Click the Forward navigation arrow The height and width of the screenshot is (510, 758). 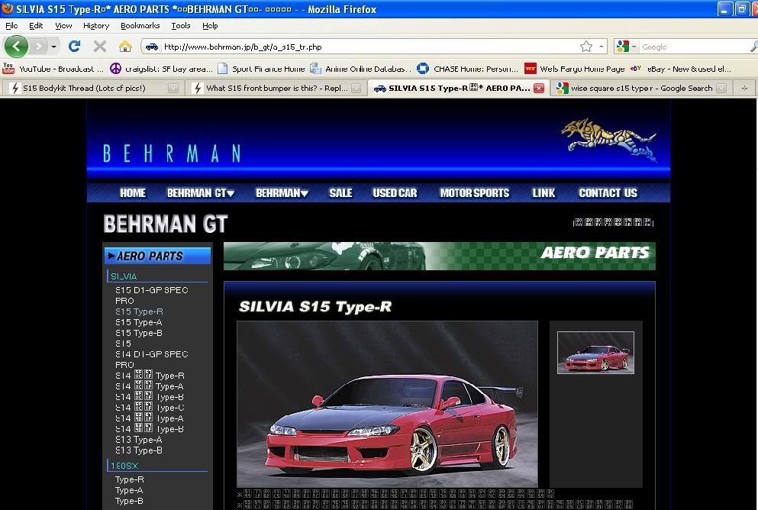point(39,47)
